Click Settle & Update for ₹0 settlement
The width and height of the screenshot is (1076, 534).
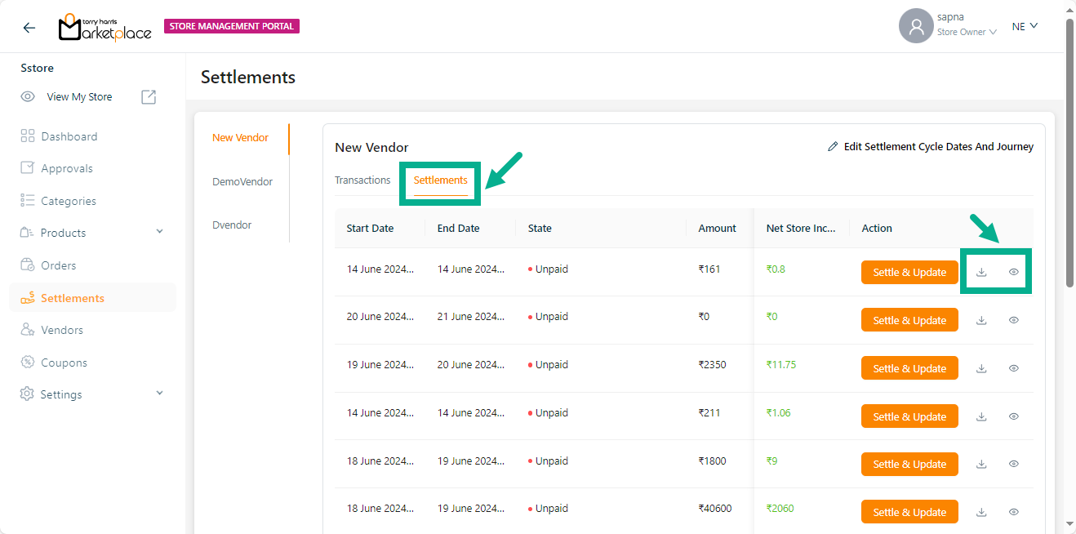coord(909,321)
